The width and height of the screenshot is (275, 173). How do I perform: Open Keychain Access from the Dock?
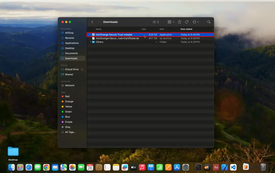[x=207, y=167]
